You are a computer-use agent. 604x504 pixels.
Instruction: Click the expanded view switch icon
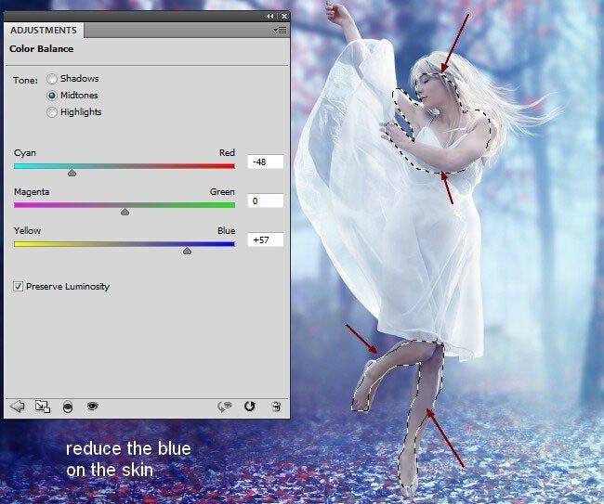(43, 407)
